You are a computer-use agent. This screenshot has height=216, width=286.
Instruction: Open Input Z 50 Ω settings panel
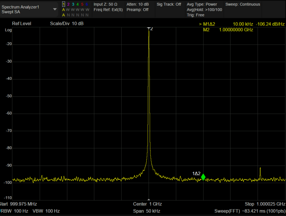click(105, 4)
